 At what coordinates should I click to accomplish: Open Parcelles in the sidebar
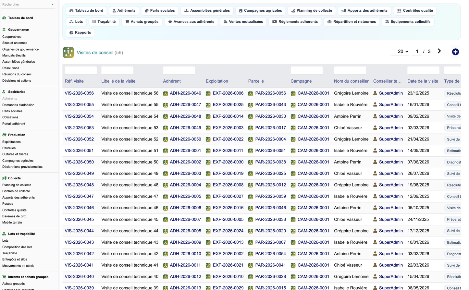pyautogui.click(x=9, y=148)
